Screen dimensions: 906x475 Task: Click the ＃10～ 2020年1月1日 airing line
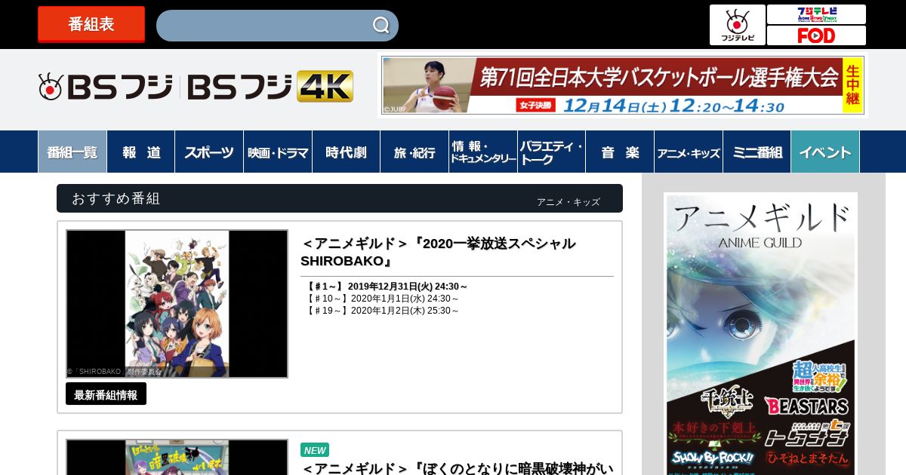(383, 299)
